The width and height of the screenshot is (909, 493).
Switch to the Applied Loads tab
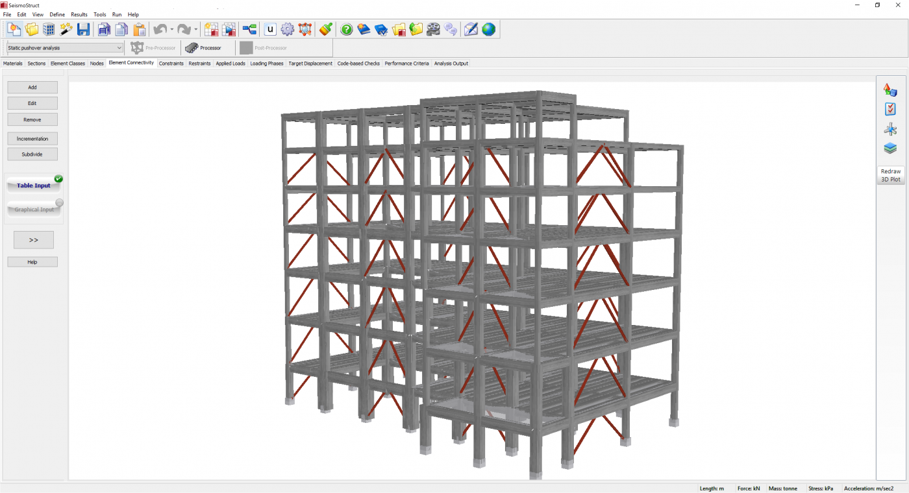point(230,64)
